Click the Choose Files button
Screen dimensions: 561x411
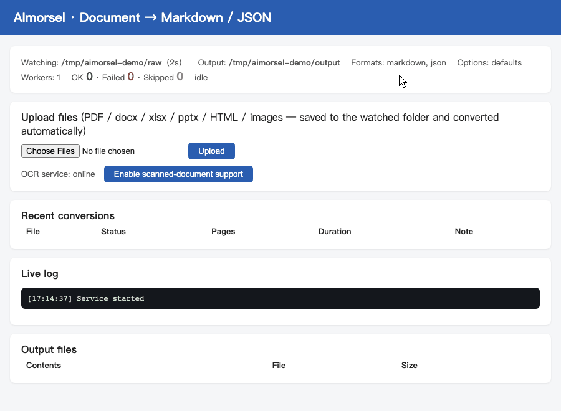(x=50, y=151)
